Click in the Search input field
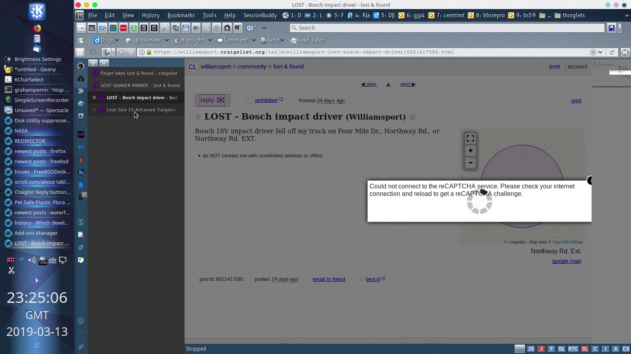The image size is (631, 354). [x=447, y=28]
